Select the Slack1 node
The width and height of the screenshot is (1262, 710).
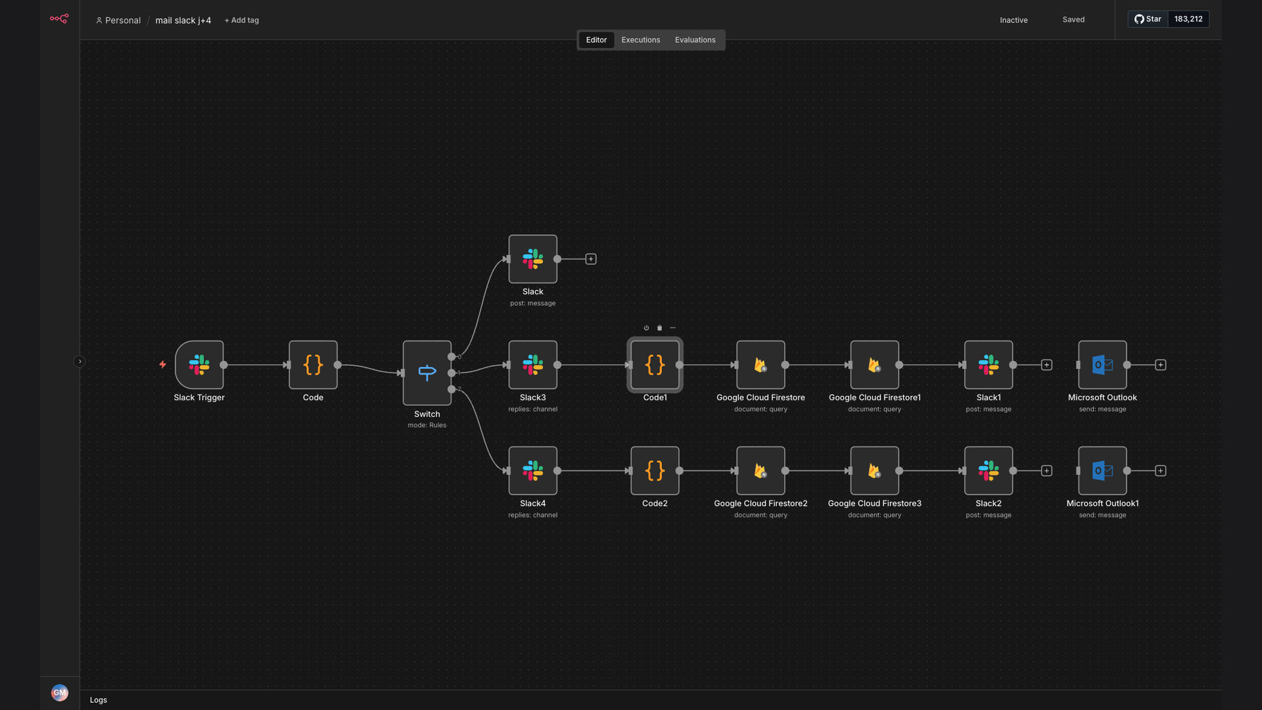(x=989, y=365)
